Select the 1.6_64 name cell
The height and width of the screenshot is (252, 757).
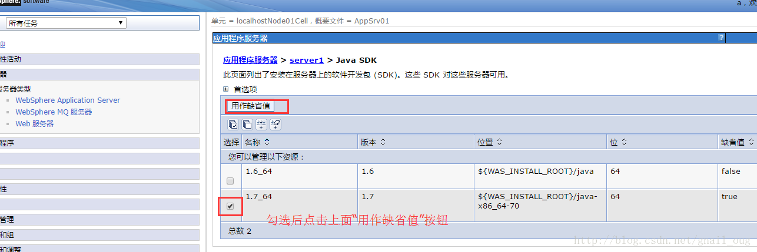(x=300, y=176)
